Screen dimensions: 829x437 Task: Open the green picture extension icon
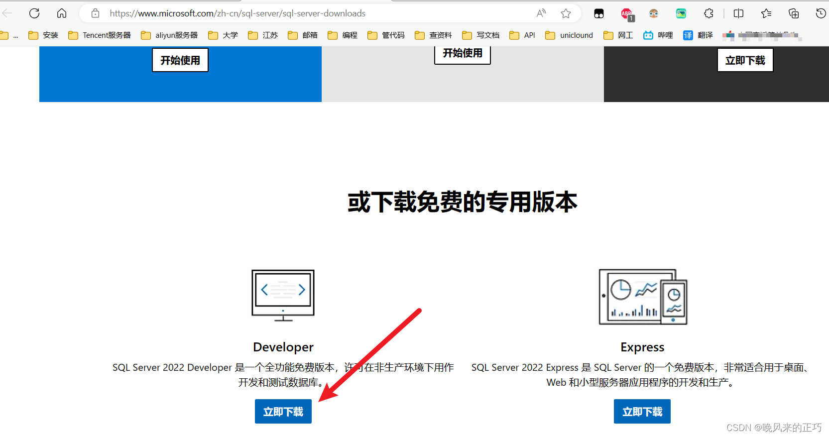[681, 13]
